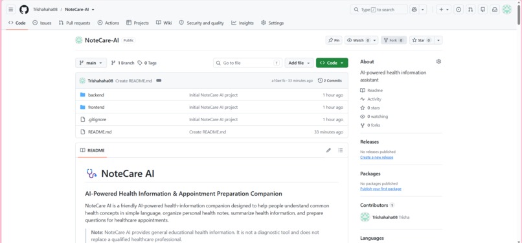
Task: Open Activity link in About sidebar
Action: [x=371, y=99]
